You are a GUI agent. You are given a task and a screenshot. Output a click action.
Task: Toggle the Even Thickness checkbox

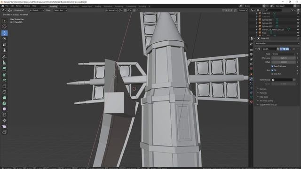272,66
